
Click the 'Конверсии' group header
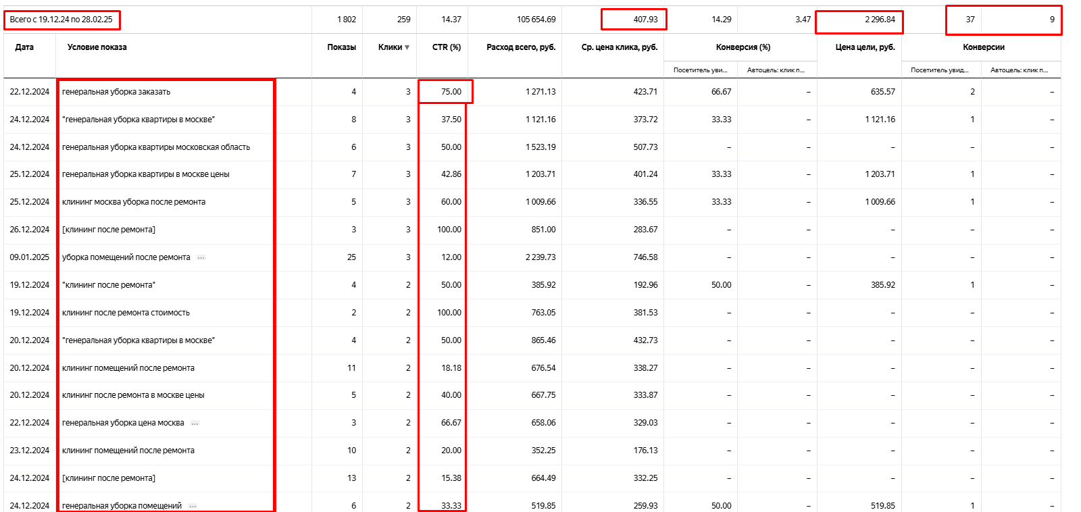point(983,47)
